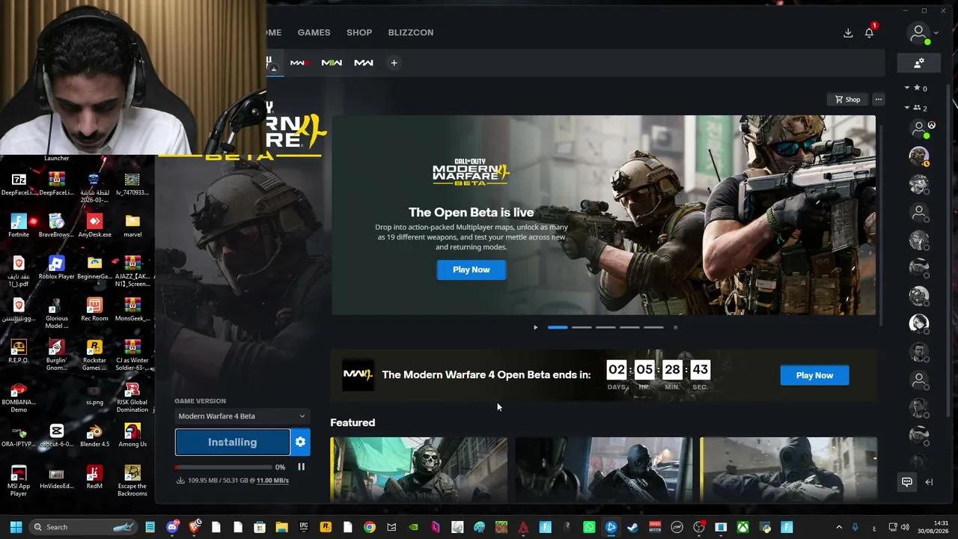The height and width of the screenshot is (539, 958).
Task: Collapse the friends group showing 2
Action: 907,108
